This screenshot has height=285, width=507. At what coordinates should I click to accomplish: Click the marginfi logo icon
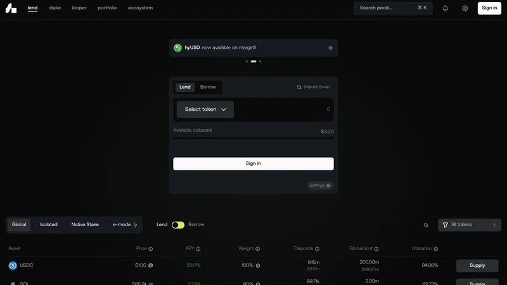tap(11, 8)
